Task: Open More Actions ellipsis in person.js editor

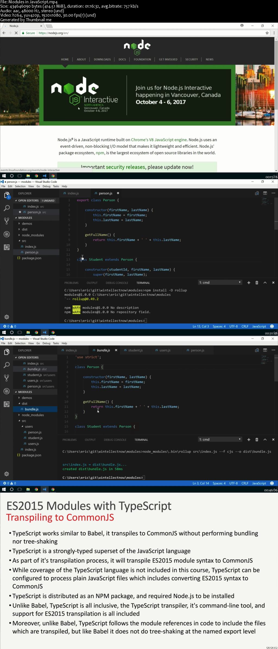Action: pyautogui.click(x=273, y=193)
